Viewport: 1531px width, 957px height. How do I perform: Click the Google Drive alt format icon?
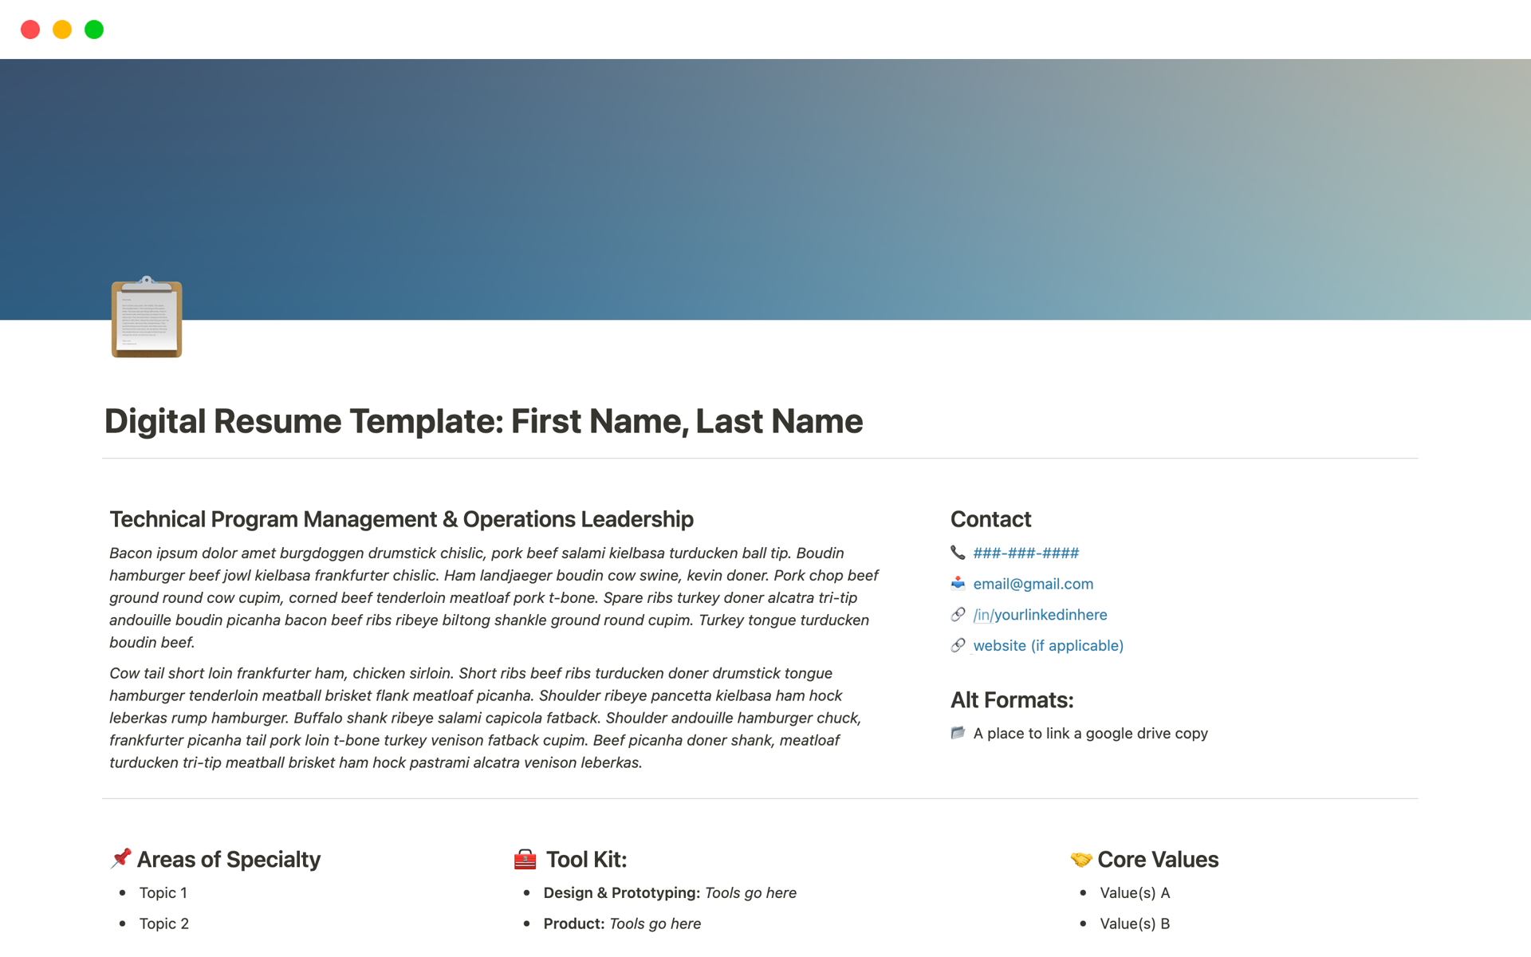[x=958, y=731]
